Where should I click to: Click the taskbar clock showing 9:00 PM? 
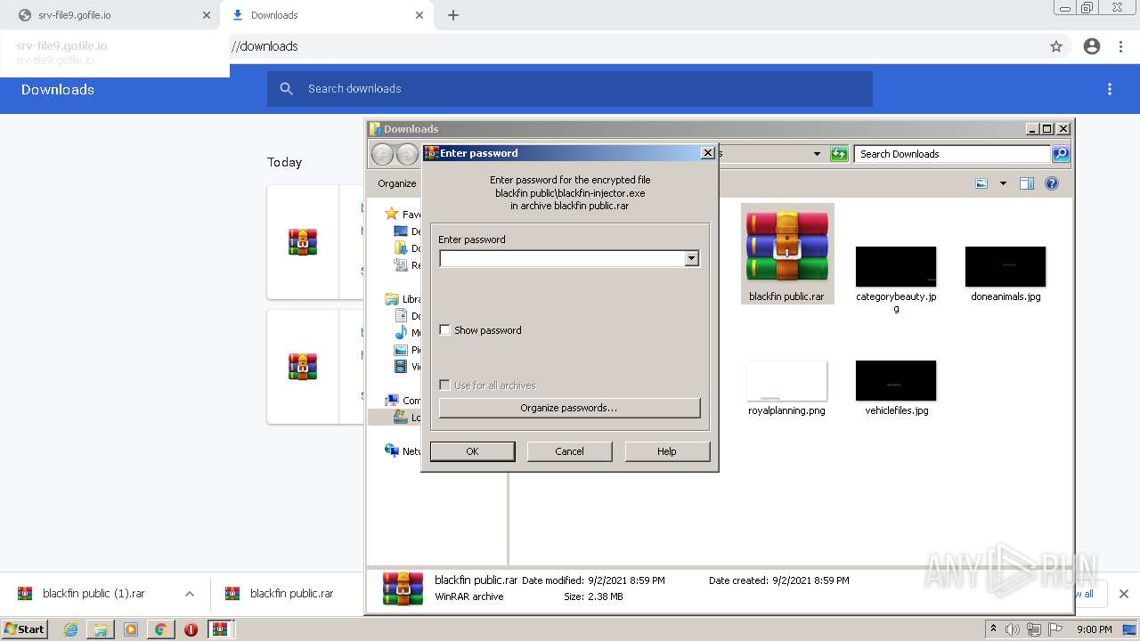click(x=1094, y=629)
